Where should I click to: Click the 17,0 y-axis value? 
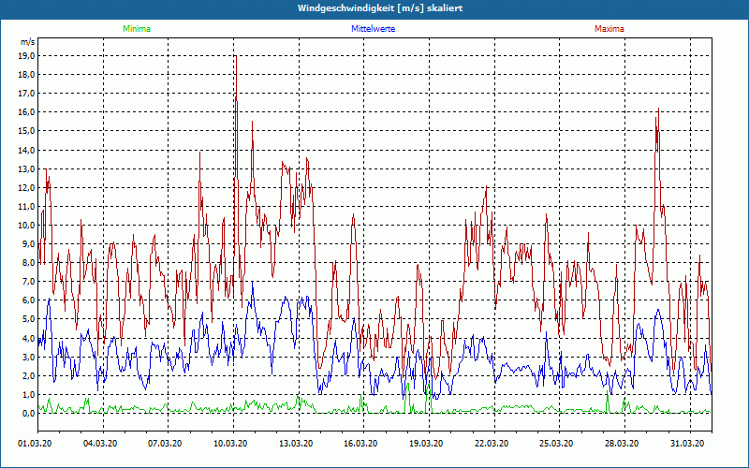(27, 93)
